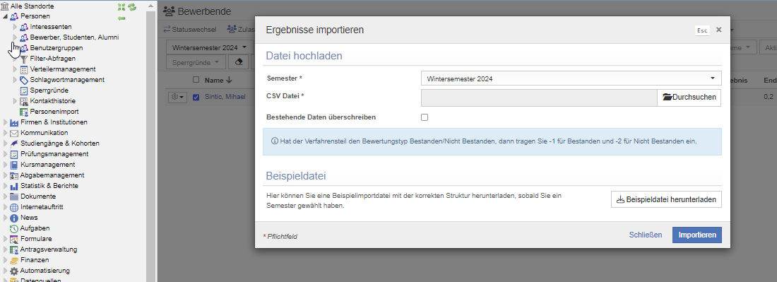Click Beispieldatei herunterladen button
Screen dimensions: 777x282
point(666,199)
